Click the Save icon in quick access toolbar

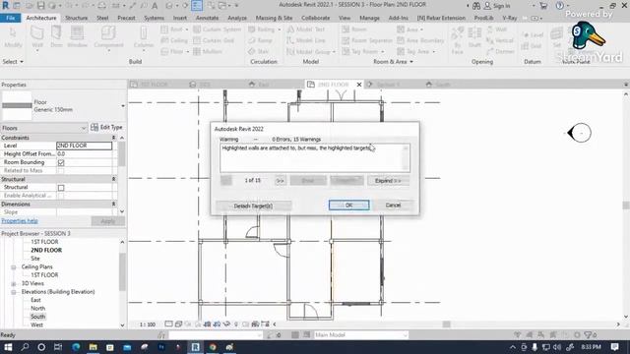(x=40, y=6)
